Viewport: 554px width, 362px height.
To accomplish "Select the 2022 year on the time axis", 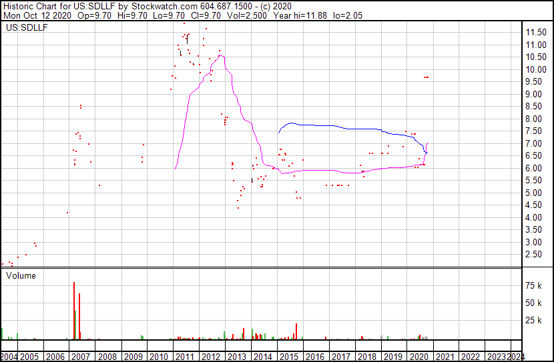I will 471,357.
